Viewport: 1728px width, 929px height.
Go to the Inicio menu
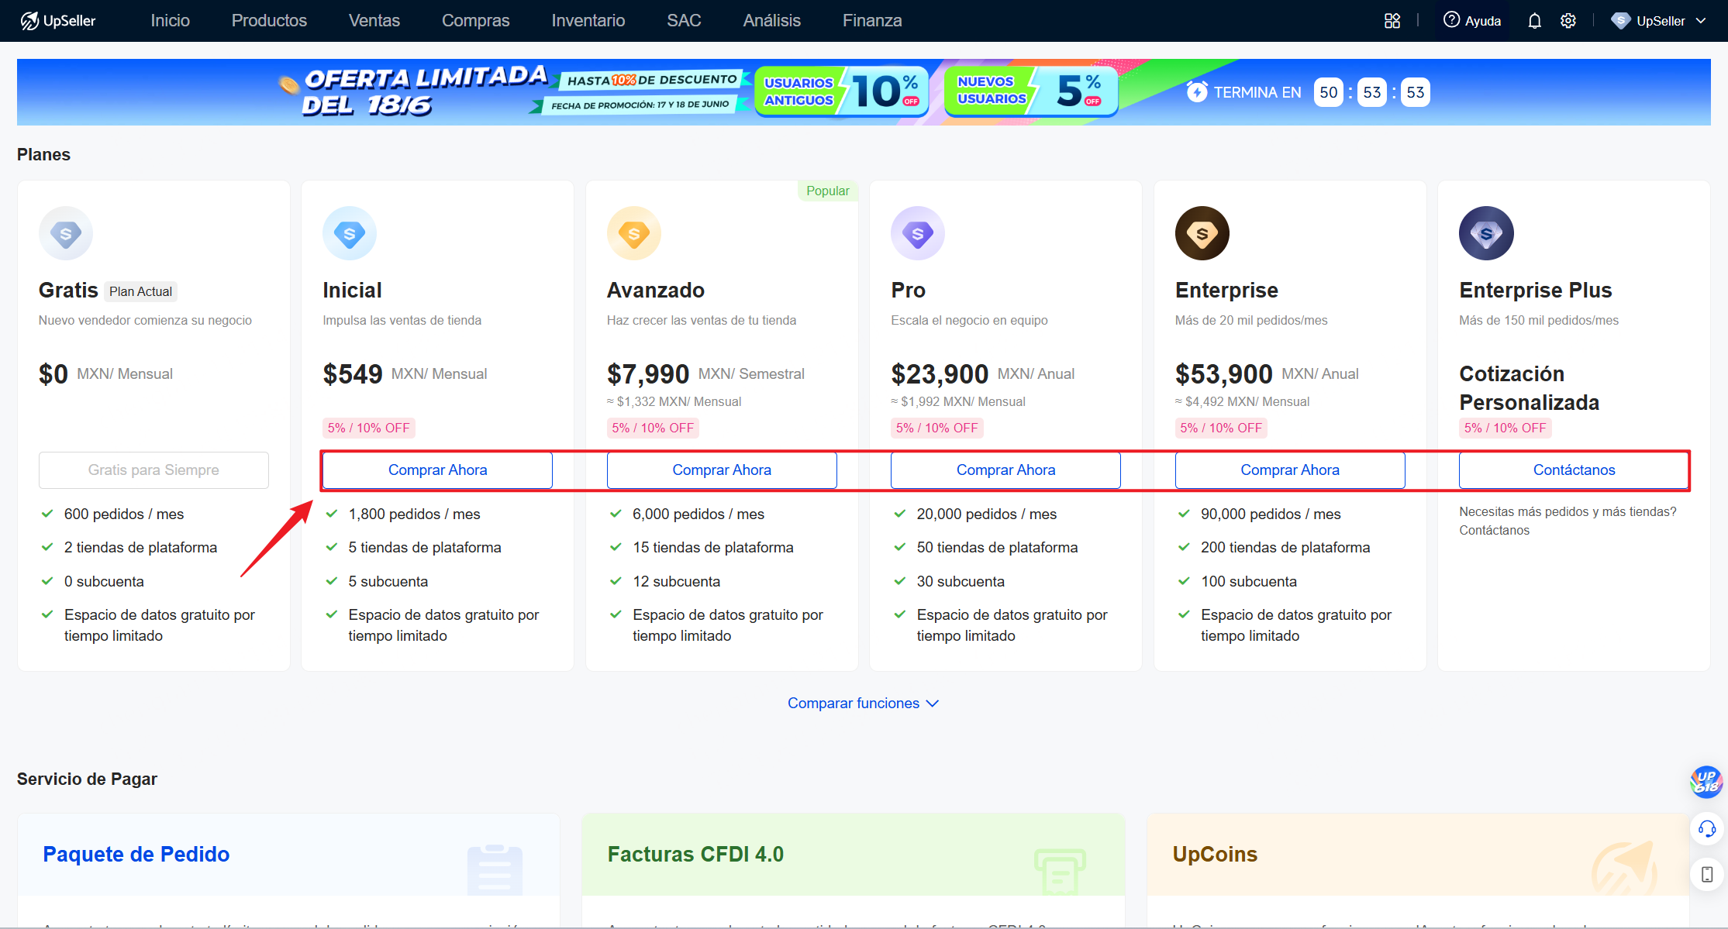coord(171,21)
